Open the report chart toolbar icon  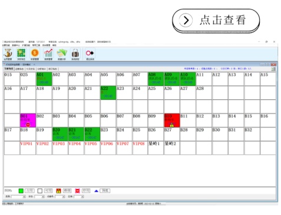coord(48,54)
